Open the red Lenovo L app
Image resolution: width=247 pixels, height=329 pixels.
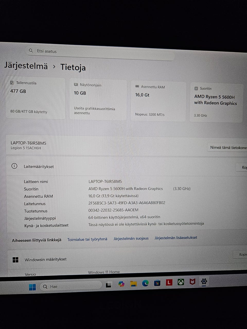point(169,282)
